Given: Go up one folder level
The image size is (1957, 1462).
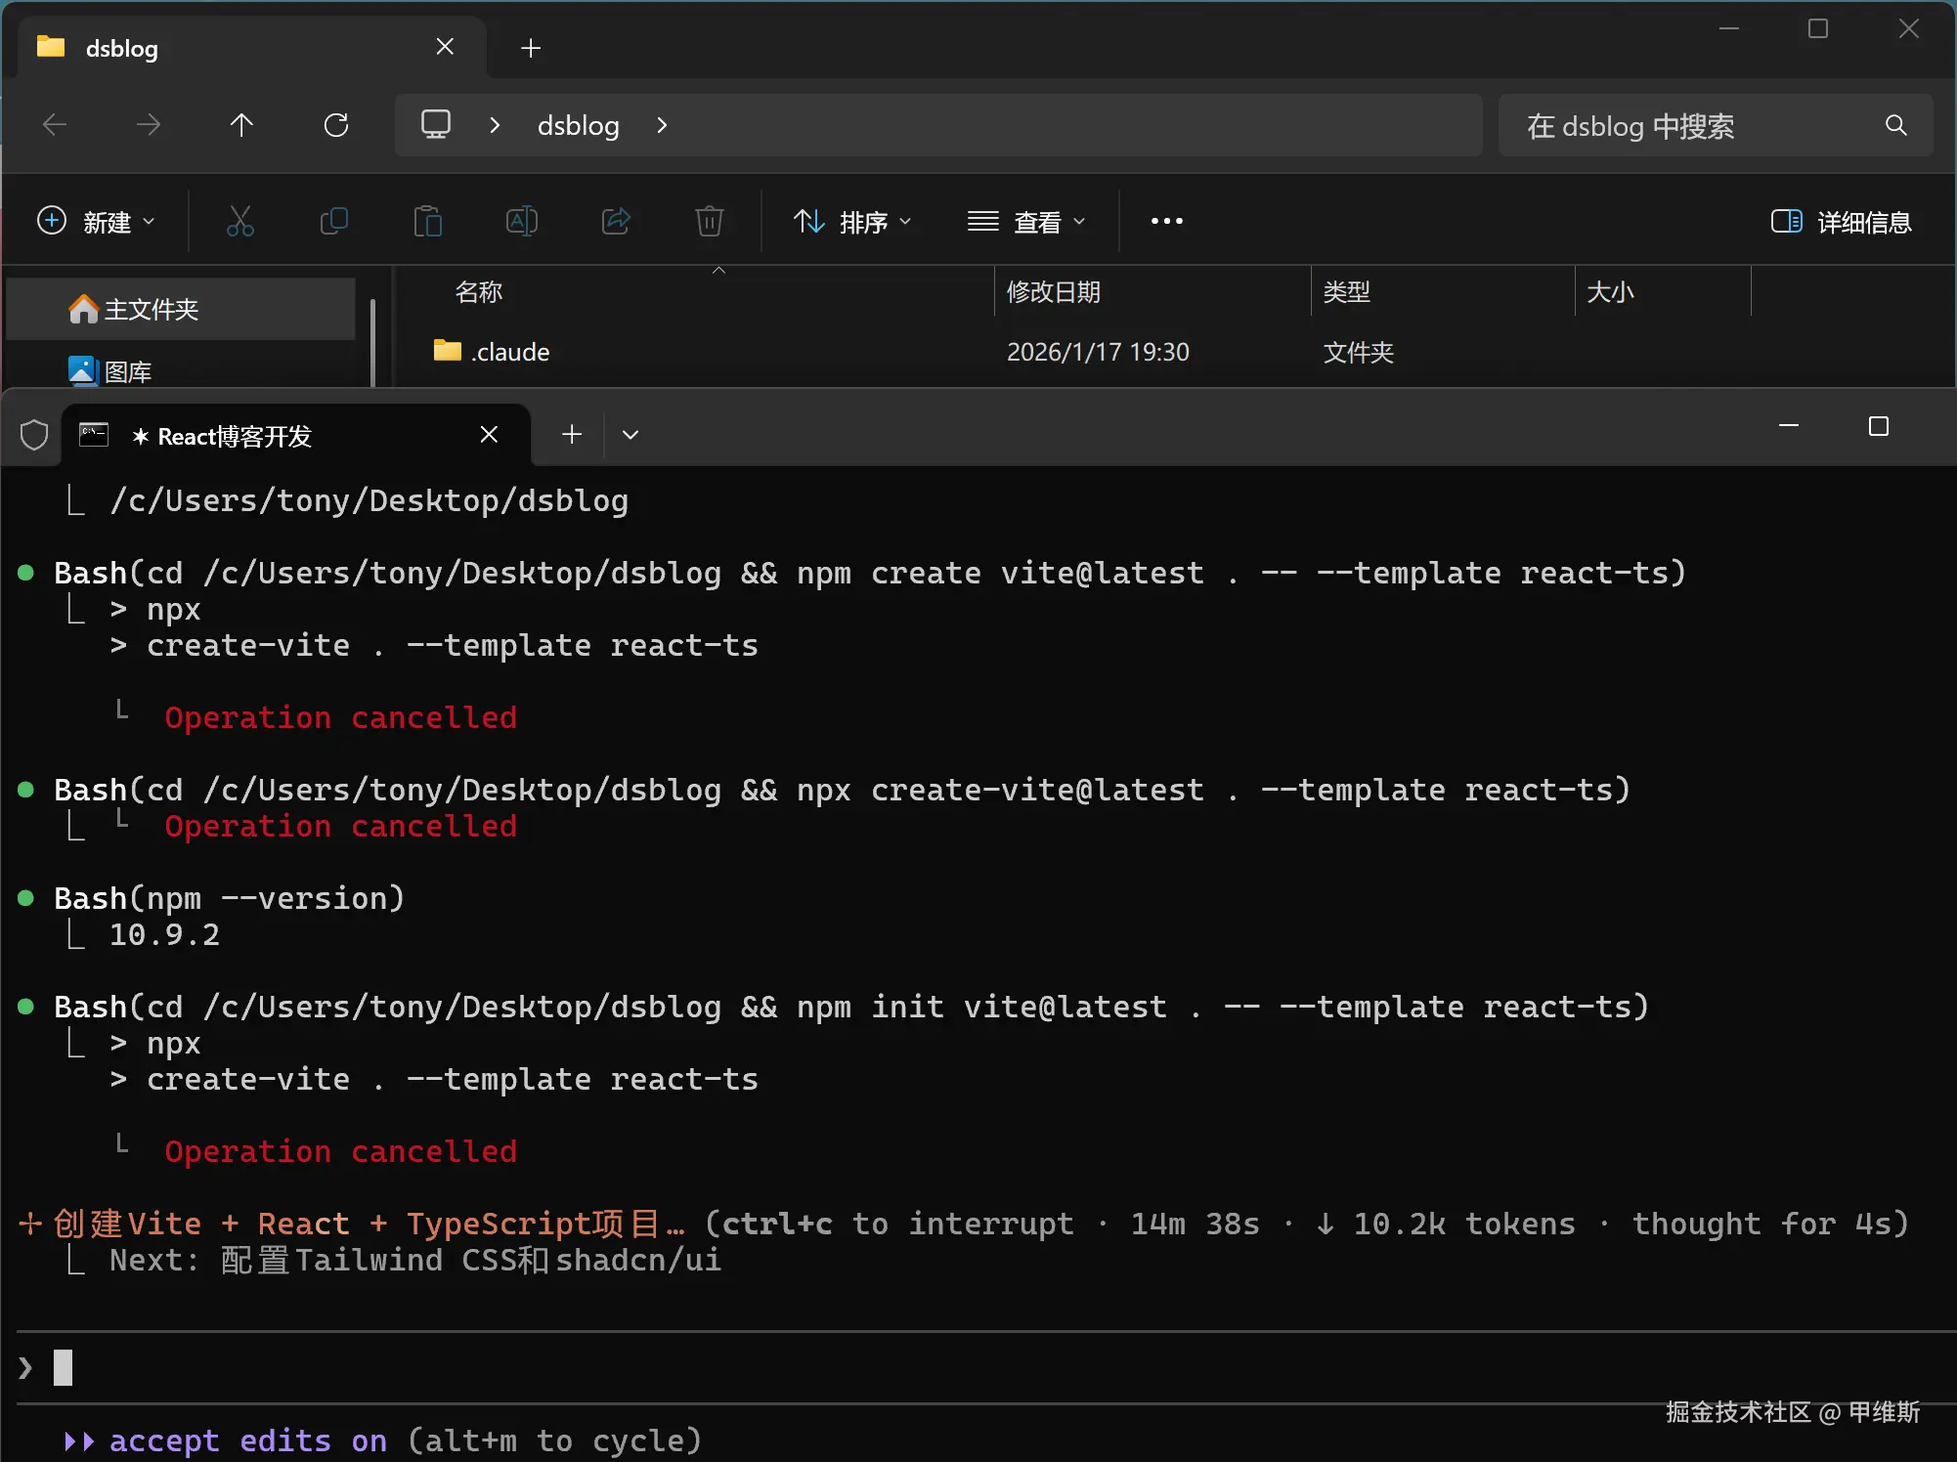Looking at the screenshot, I should point(241,125).
